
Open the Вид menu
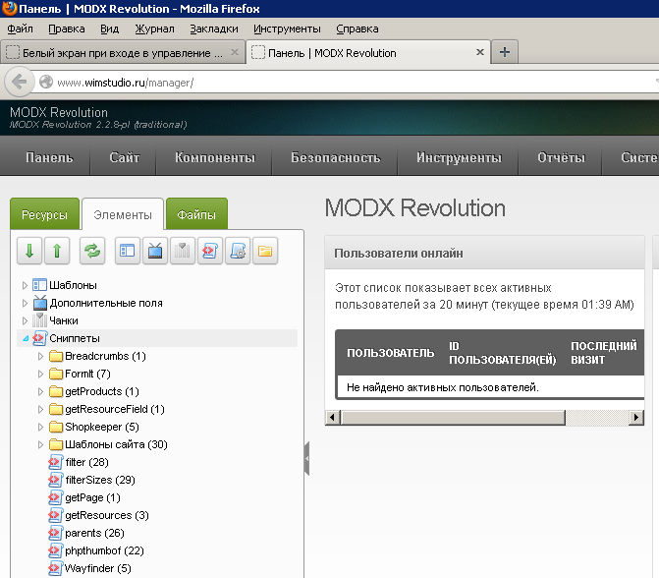109,29
